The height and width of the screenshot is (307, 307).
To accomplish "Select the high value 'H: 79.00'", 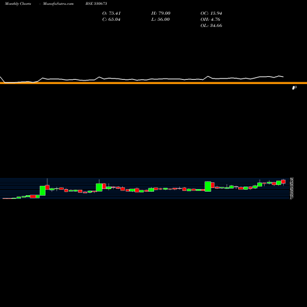I will (161, 14).
